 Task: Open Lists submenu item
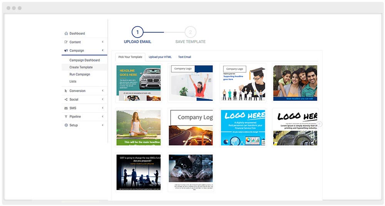pyautogui.click(x=73, y=81)
